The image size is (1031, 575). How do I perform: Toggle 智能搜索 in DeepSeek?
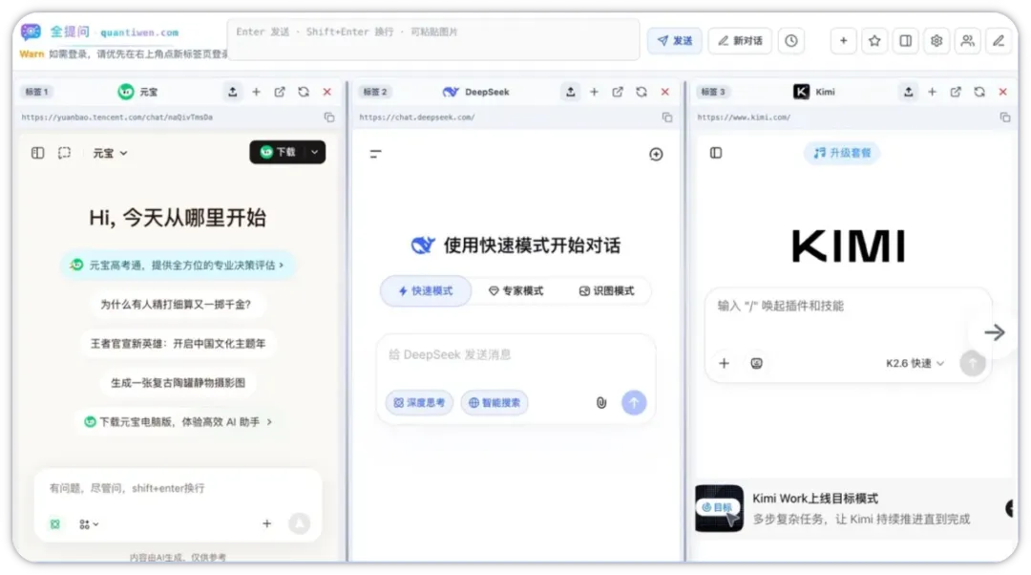pyautogui.click(x=494, y=403)
